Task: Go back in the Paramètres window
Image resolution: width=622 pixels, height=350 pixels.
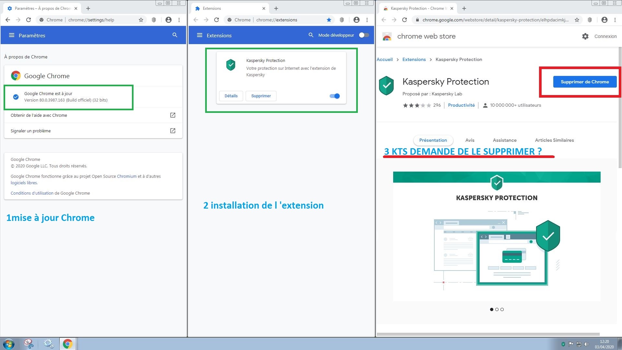Action: click(x=8, y=20)
